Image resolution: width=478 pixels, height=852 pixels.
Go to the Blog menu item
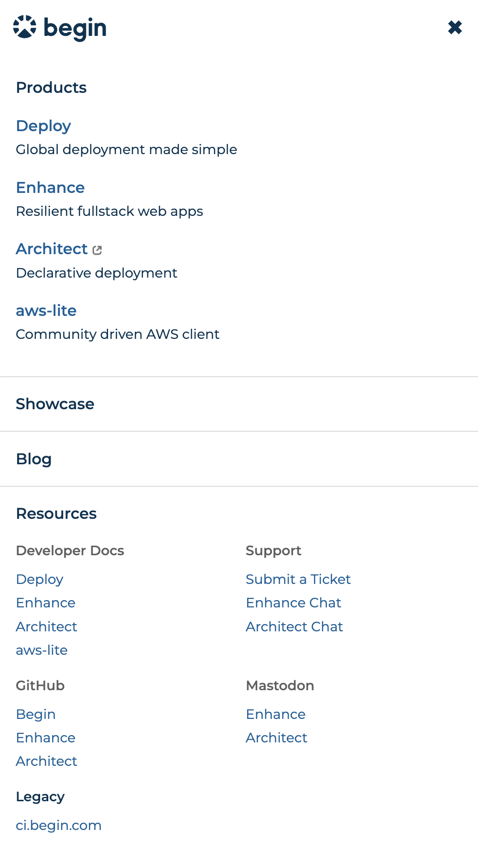[34, 459]
